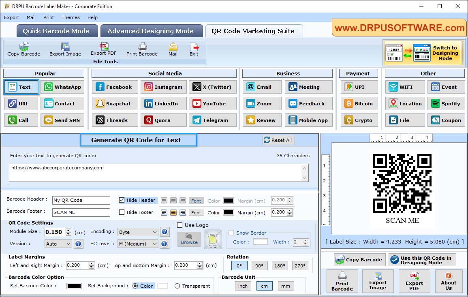Enable the Show Border checkbox
Viewport: 468px width, 297px height.
(x=231, y=233)
